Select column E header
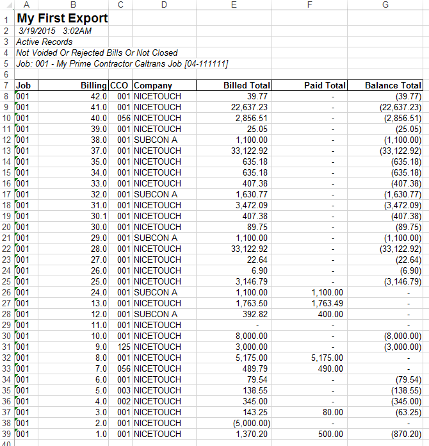This screenshot has height=446, width=429. pyautogui.click(x=234, y=5)
